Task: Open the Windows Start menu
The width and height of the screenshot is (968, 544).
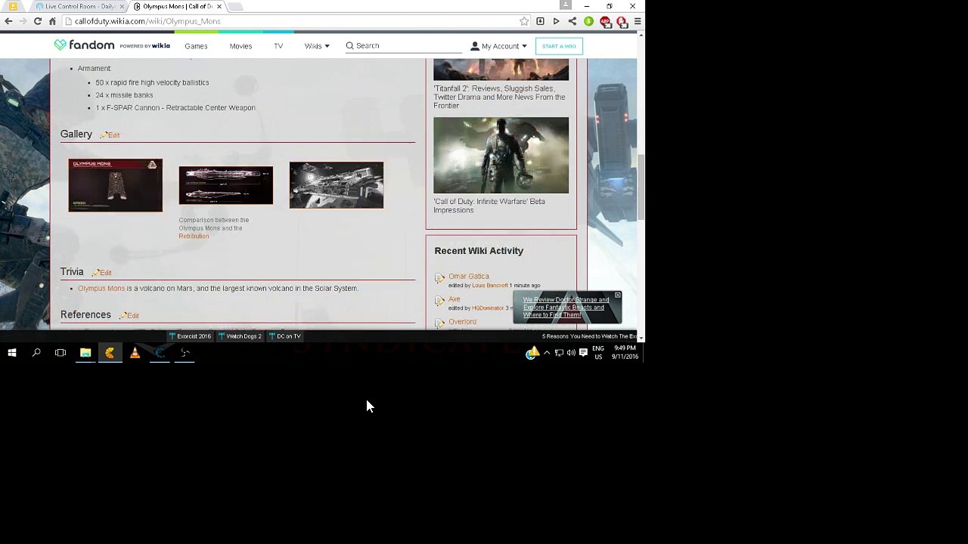Action: [12, 352]
